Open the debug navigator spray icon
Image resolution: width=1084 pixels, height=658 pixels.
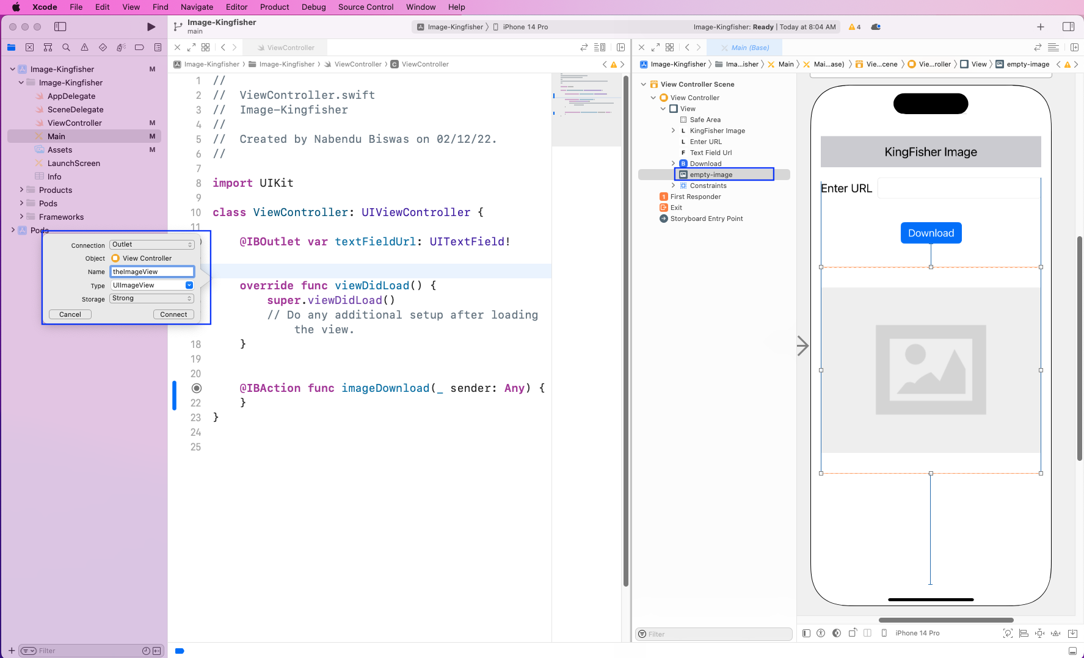[x=121, y=48]
